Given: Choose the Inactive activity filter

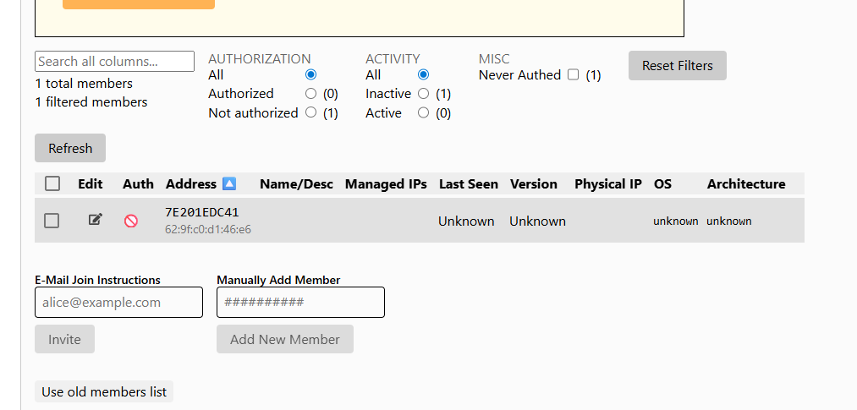Looking at the screenshot, I should click(423, 94).
